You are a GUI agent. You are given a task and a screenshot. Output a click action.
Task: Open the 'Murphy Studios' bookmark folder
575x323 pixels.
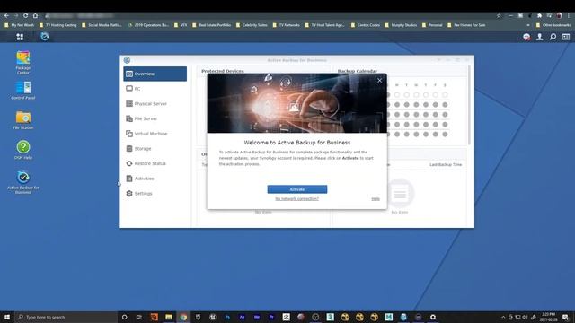pyautogui.click(x=401, y=25)
